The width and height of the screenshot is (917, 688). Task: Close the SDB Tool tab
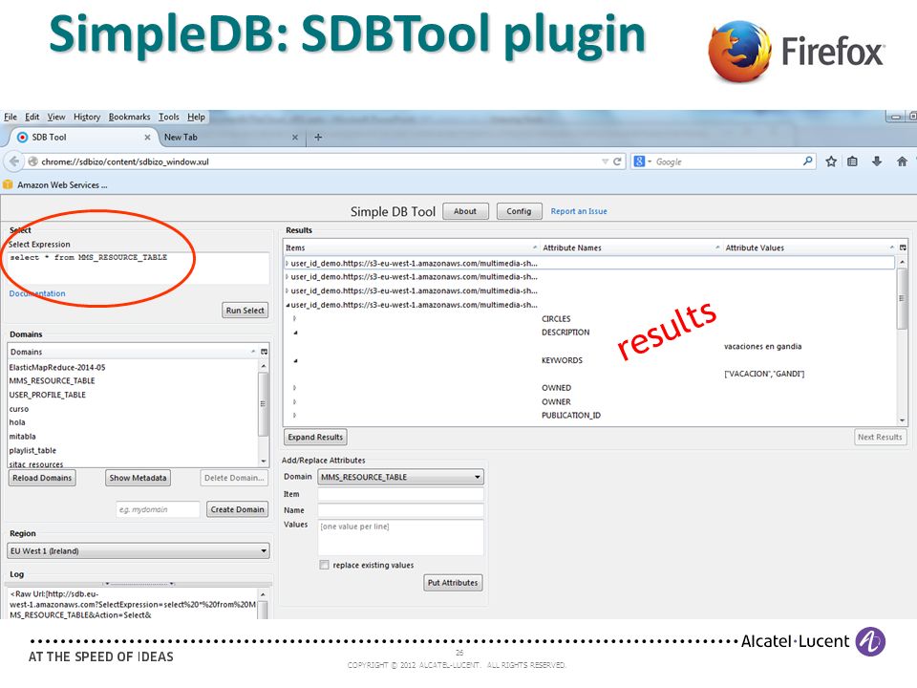click(x=147, y=138)
